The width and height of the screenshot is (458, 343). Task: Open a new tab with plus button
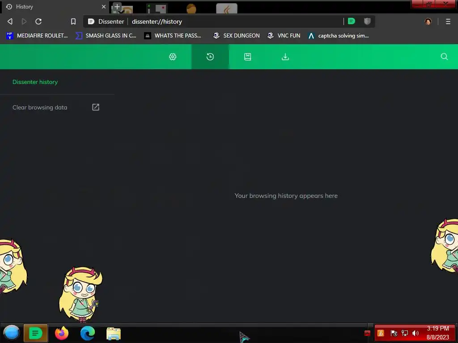pyautogui.click(x=117, y=6)
